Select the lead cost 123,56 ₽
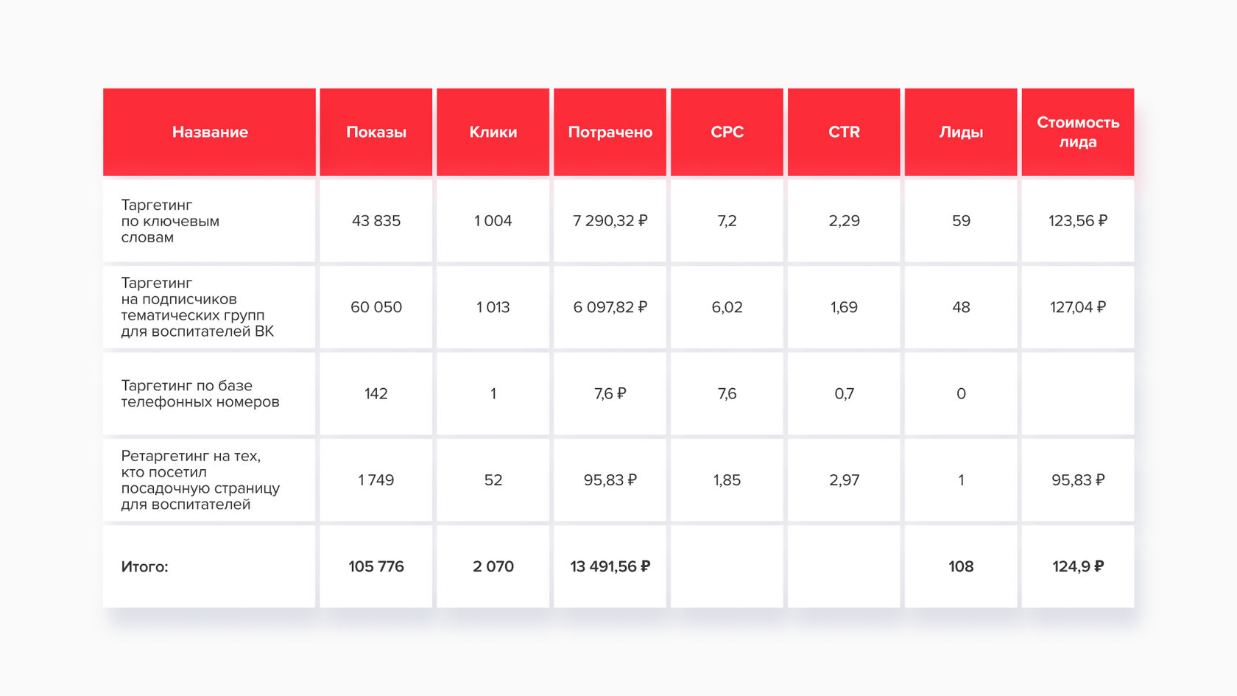This screenshot has height=696, width=1237. coord(1078,221)
